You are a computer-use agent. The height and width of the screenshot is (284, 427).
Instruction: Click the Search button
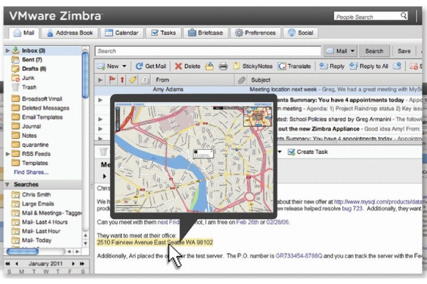374,51
